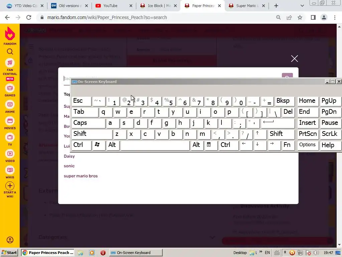Screen dimensions: 342x257
Task: Click the letter q key
Action: click(x=106, y=112)
